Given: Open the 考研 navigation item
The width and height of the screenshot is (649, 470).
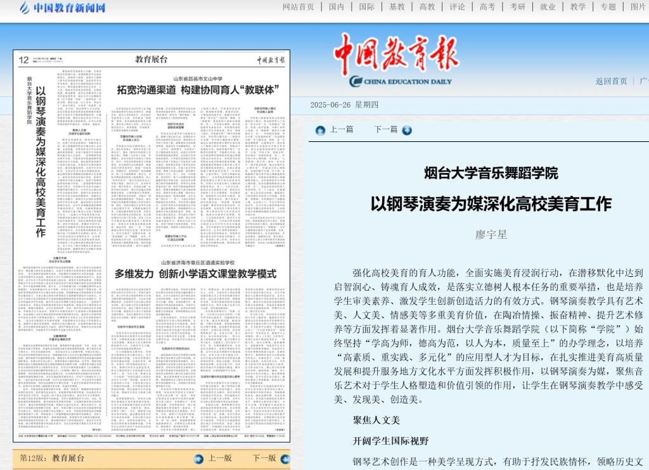Looking at the screenshot, I should (x=518, y=7).
